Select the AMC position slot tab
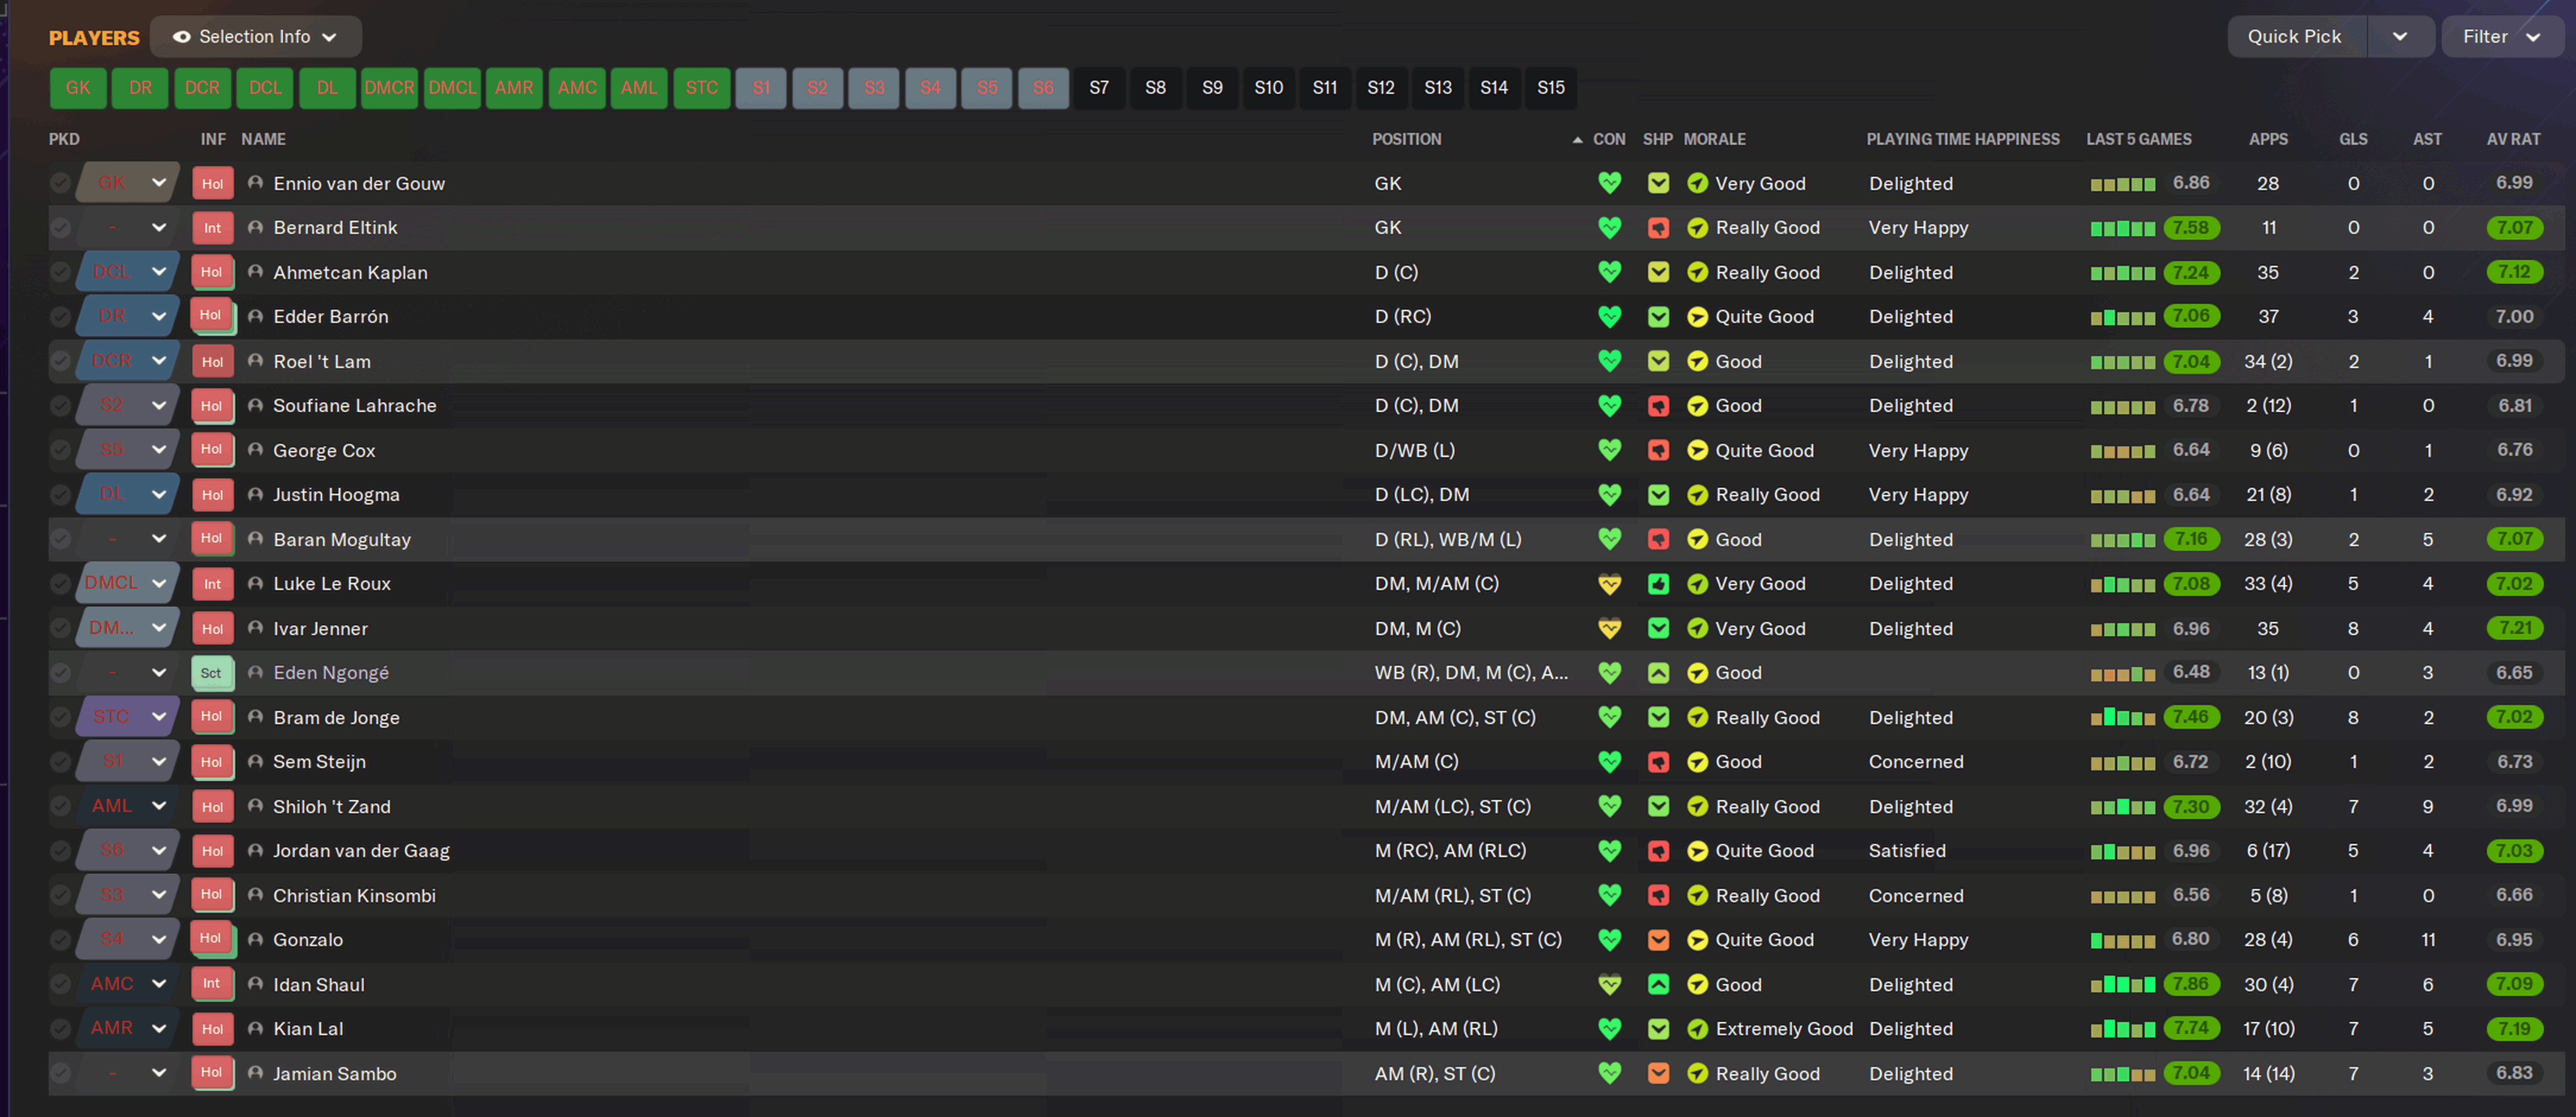 pos(577,88)
